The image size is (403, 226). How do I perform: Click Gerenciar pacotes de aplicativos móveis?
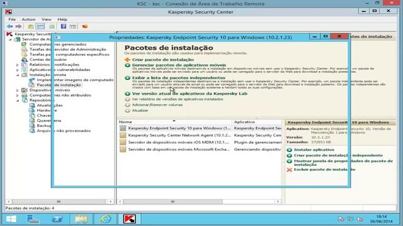tap(179, 65)
